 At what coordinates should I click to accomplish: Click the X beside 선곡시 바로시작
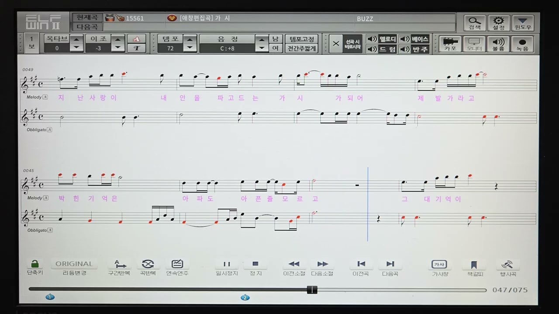335,44
